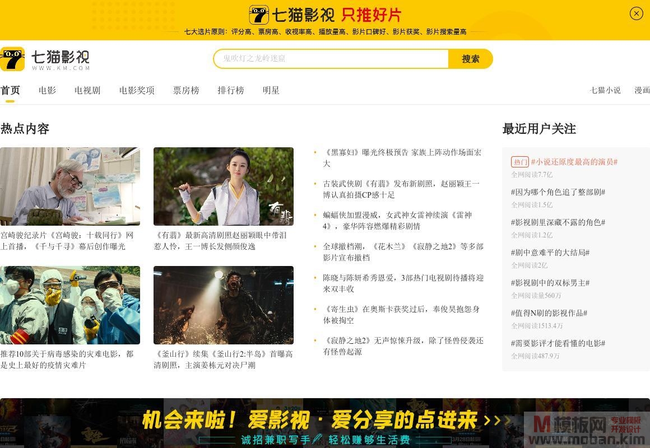650x448 pixels.
Task: Click the 全网阅读7.7亿 text
Action: (x=532, y=175)
